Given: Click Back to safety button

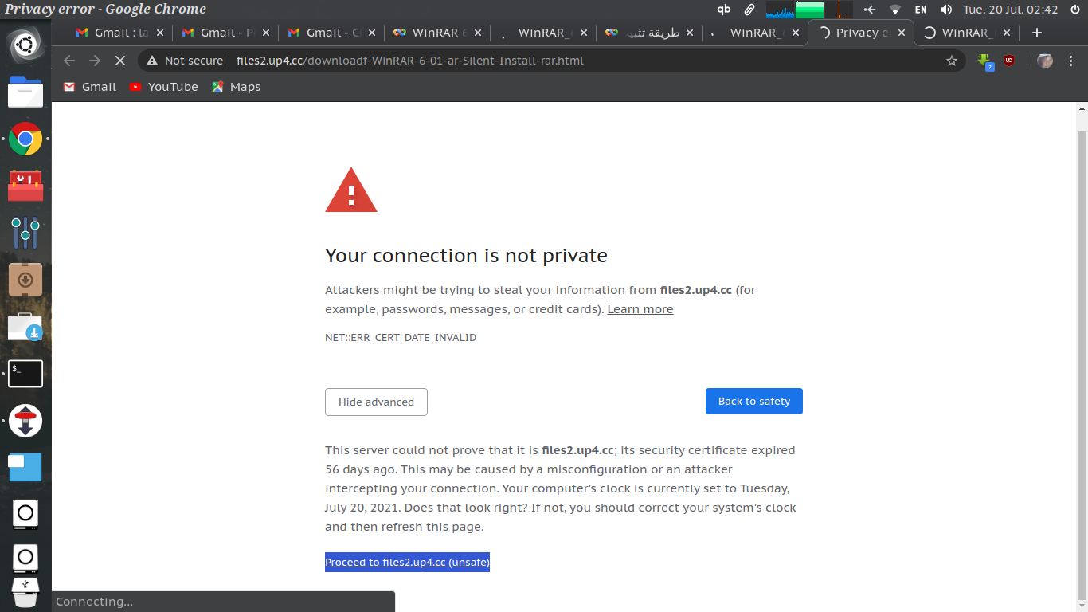Looking at the screenshot, I should point(753,401).
